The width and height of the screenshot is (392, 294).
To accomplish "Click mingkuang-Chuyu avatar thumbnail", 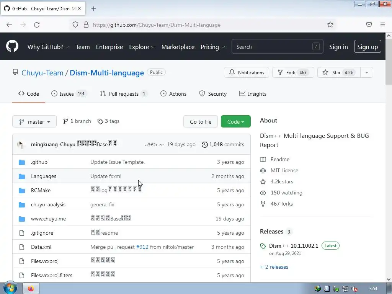I will tap(21, 144).
